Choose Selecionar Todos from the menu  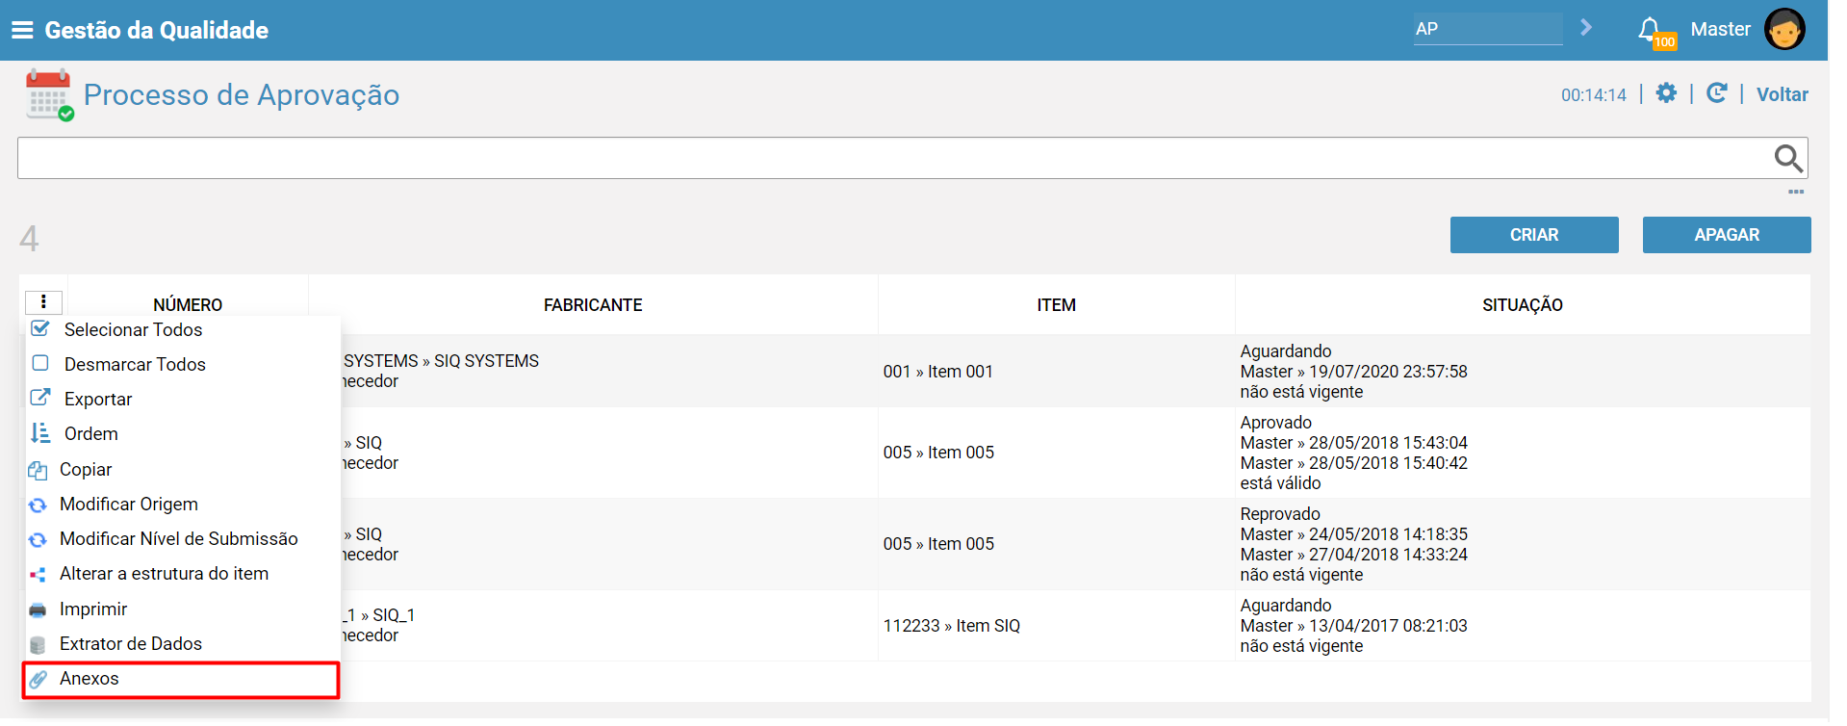coord(133,329)
